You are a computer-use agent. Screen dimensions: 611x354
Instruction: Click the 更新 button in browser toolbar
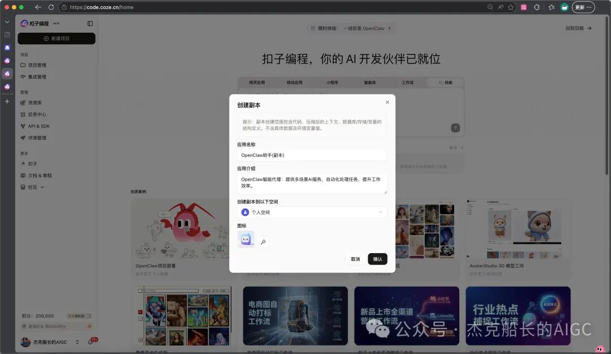(x=583, y=7)
